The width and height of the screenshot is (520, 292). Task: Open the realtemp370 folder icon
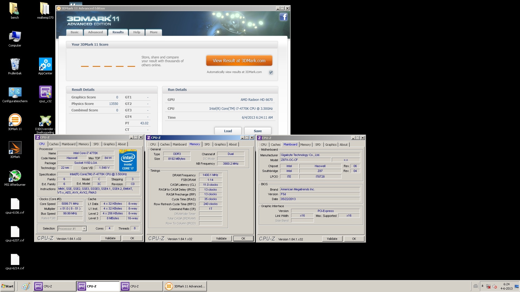(45, 9)
